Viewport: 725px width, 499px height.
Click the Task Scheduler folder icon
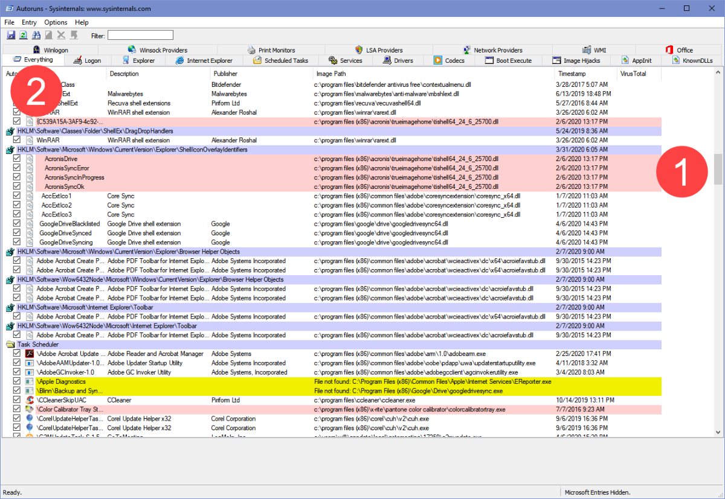point(10,345)
